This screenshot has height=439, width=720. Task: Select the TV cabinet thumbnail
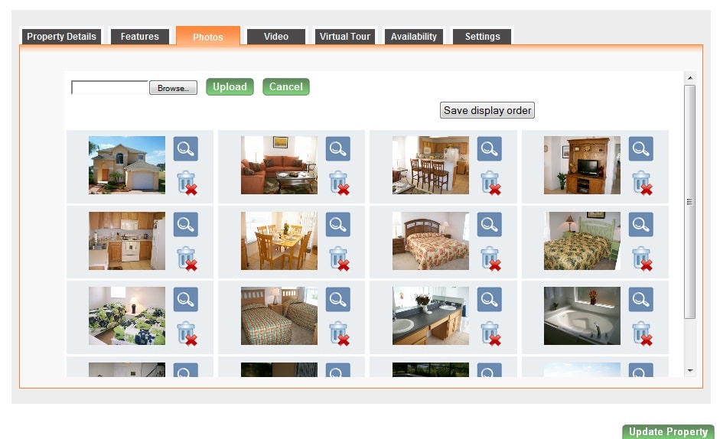582,165
